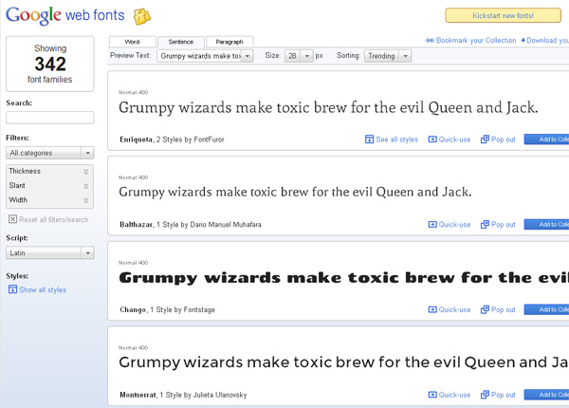
Task: Click the Chango font name
Action: coord(133,309)
